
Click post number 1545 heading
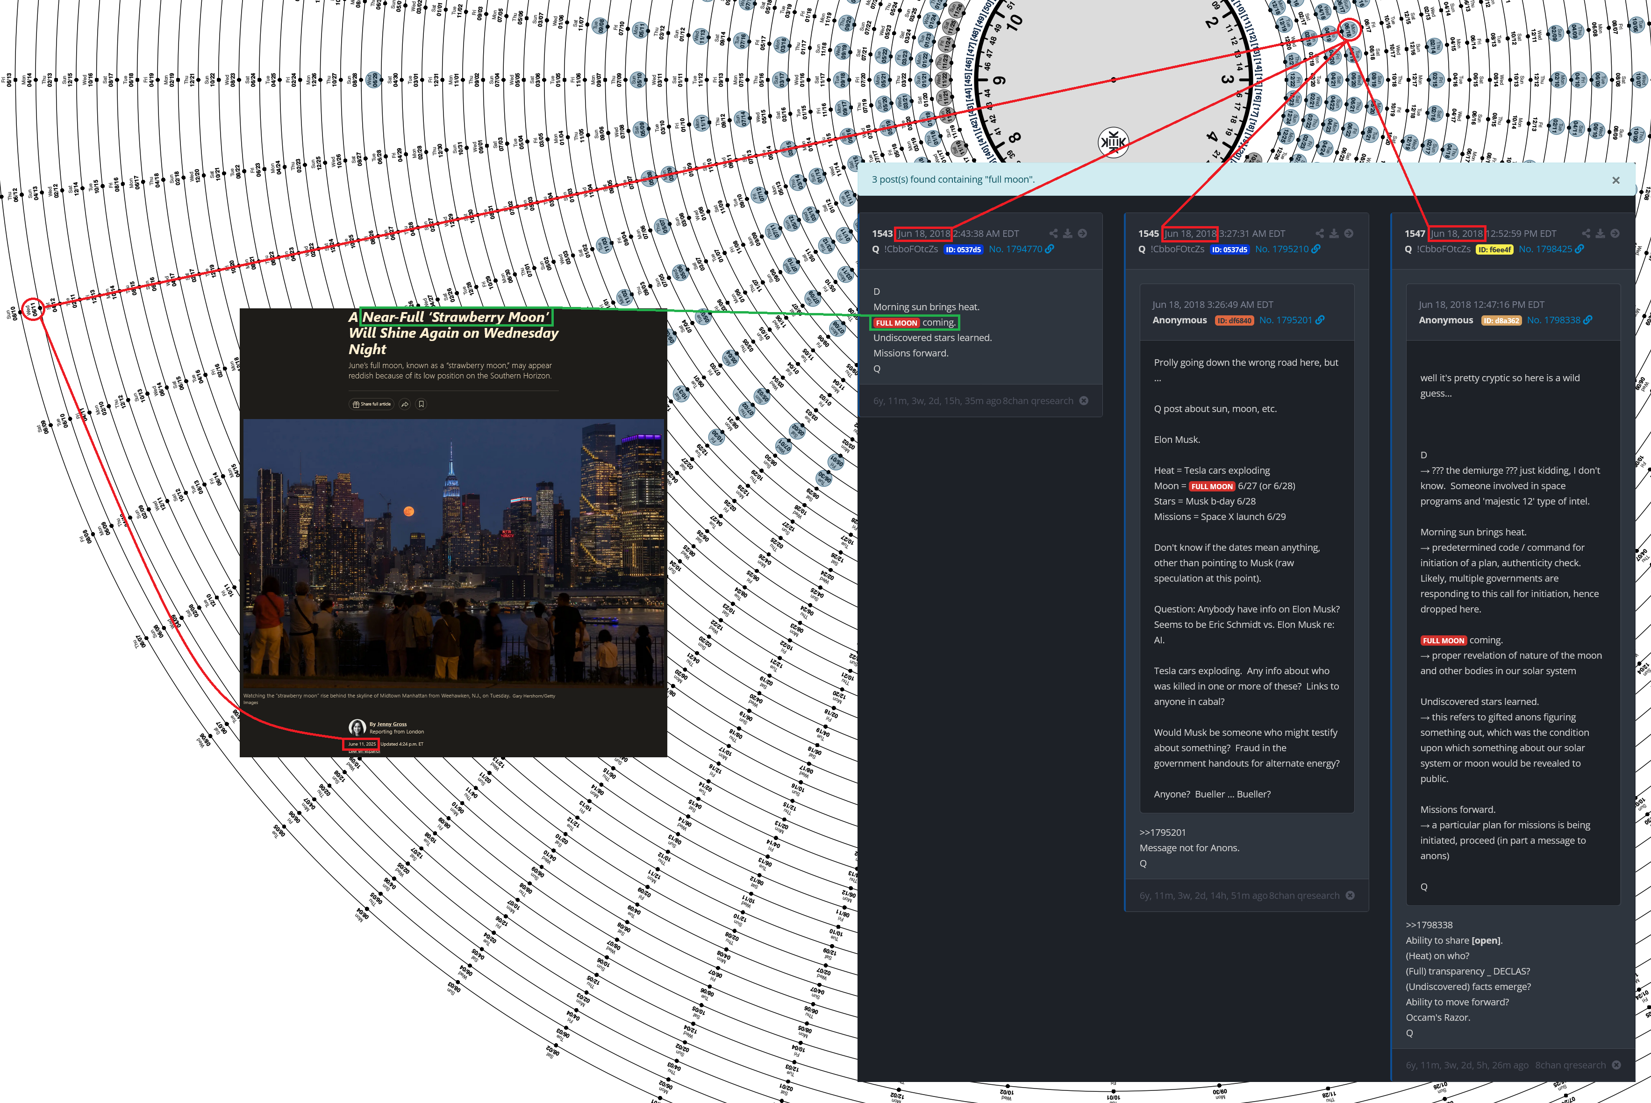coord(1149,234)
